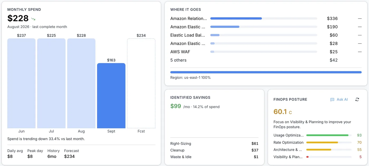Click the Architecture & … posture row
The image size is (369, 166).
pyautogui.click(x=318, y=150)
